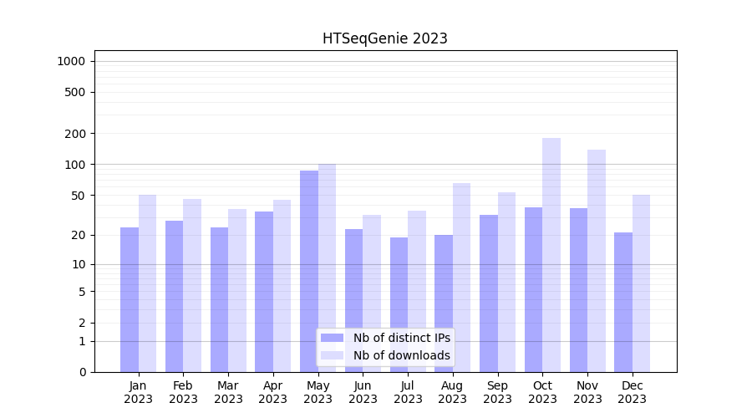Image resolution: width=752 pixels, height=418 pixels.
Task: Select the September distinct IPs bar
Action: 489,293
